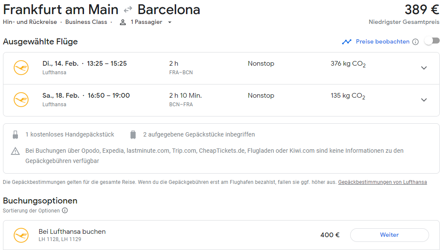Click the carry-on luggage icon
The width and height of the screenshot is (444, 250).
point(16,135)
